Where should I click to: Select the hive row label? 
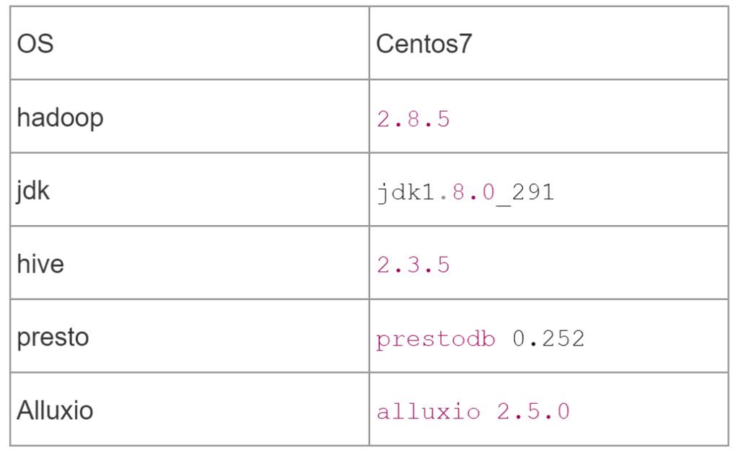[40, 264]
